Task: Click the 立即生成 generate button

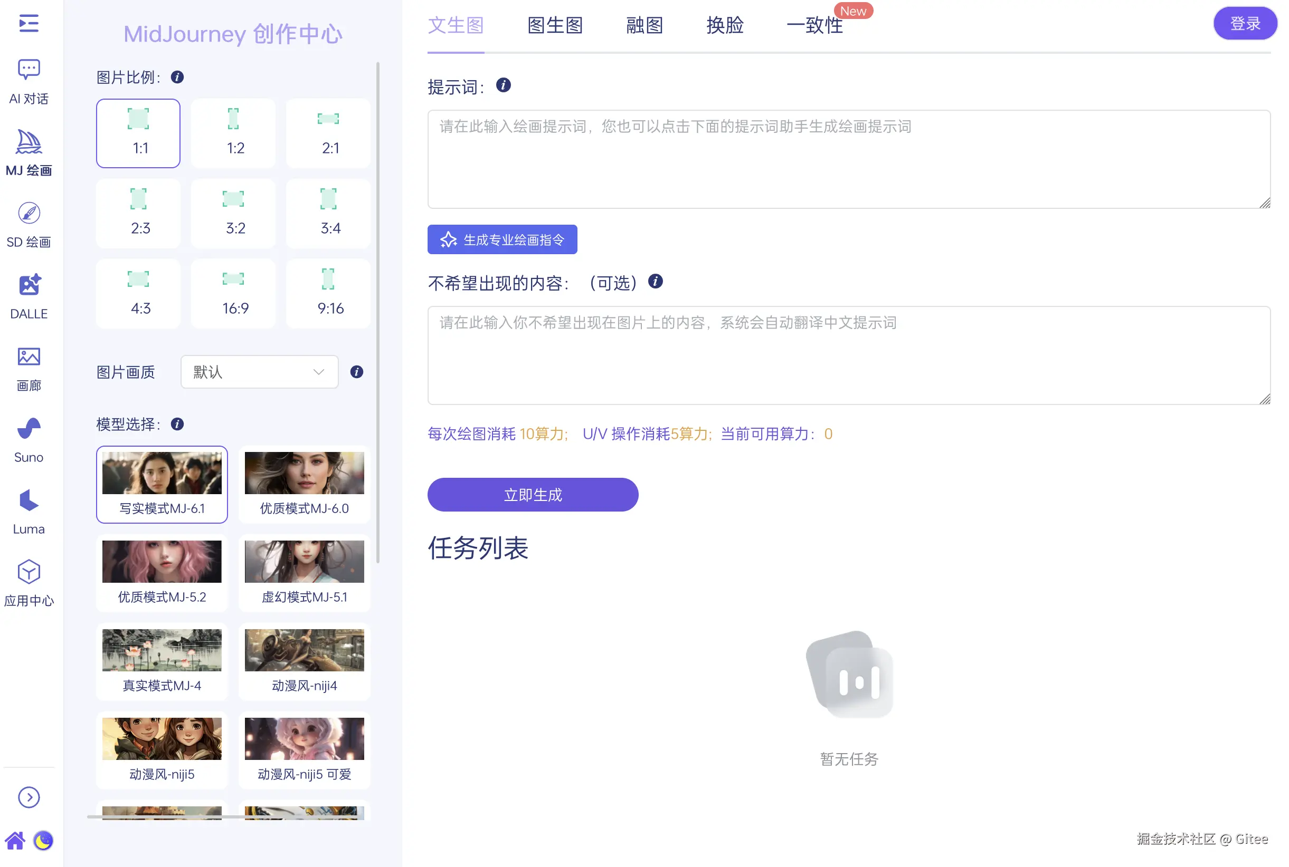Action: [533, 495]
